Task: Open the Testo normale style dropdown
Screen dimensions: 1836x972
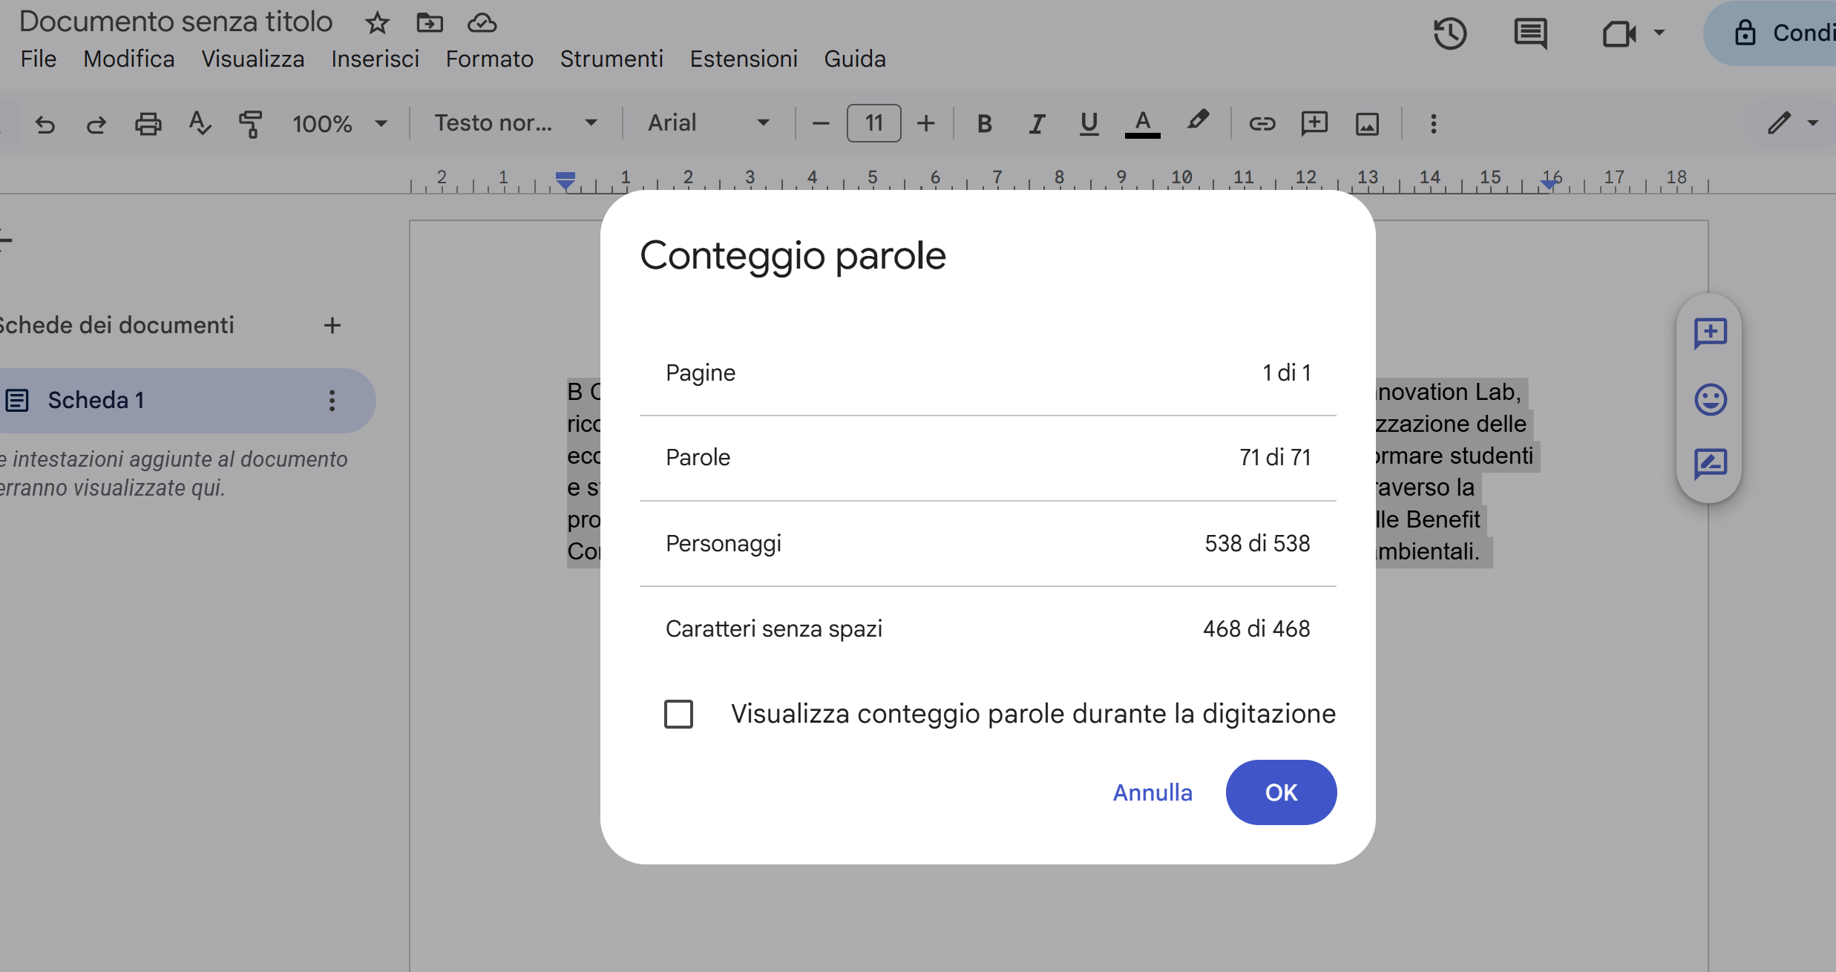Action: point(515,123)
